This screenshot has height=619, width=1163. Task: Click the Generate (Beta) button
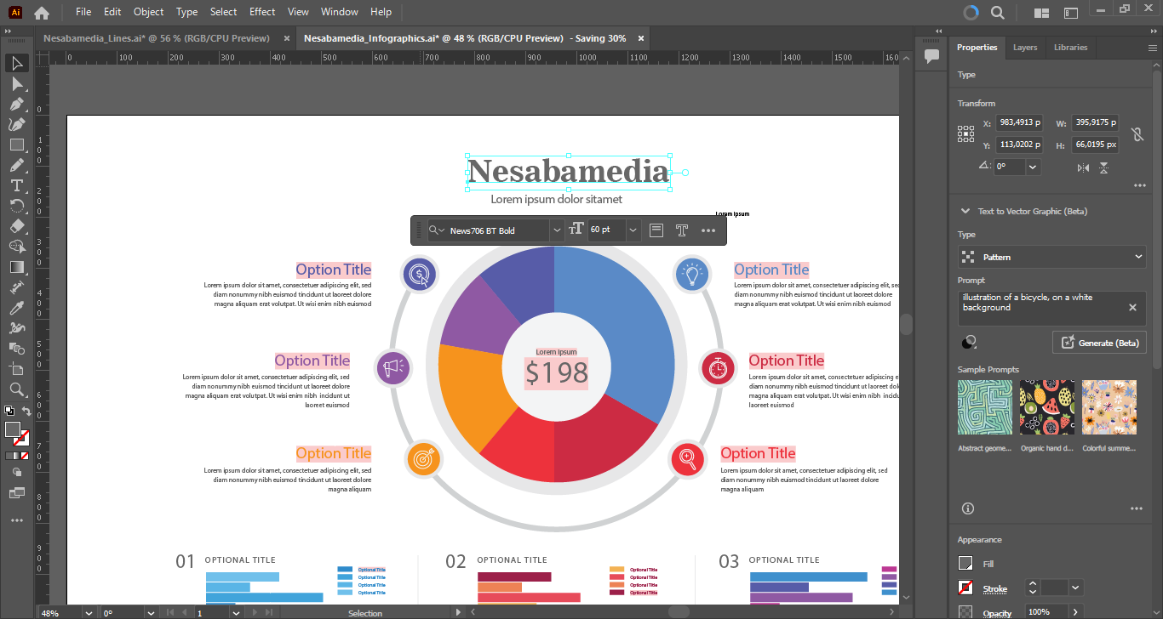coord(1099,343)
